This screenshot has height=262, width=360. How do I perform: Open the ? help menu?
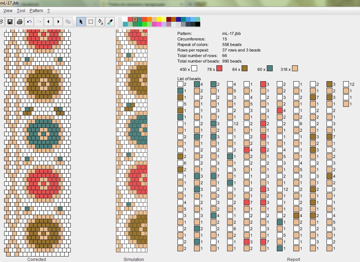click(x=48, y=11)
